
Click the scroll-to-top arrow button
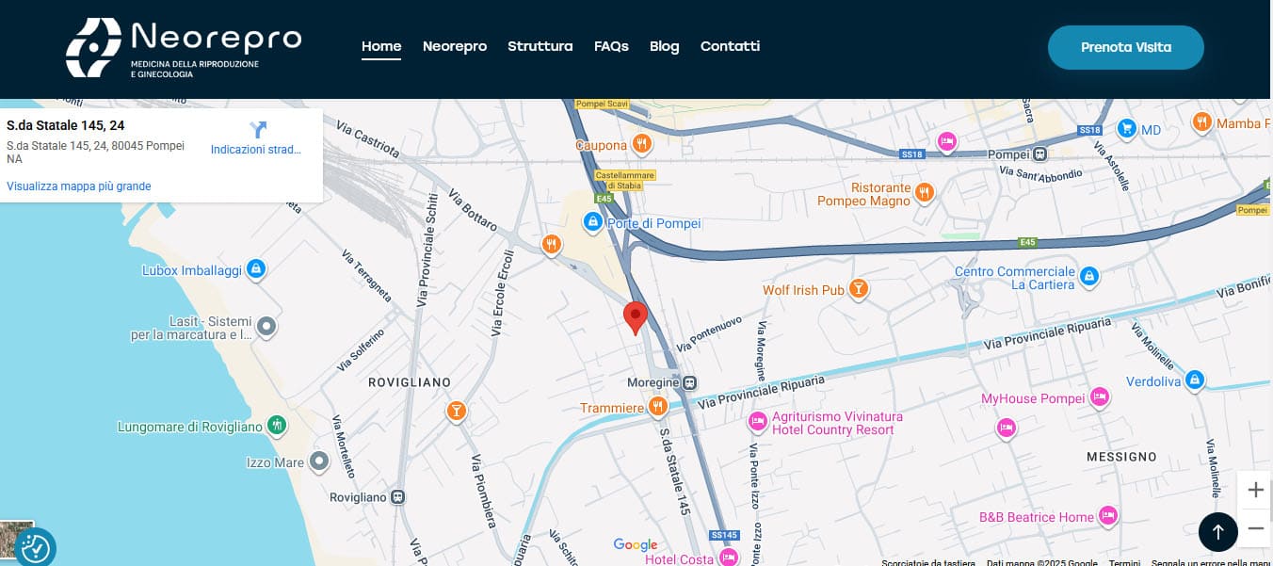(x=1217, y=532)
